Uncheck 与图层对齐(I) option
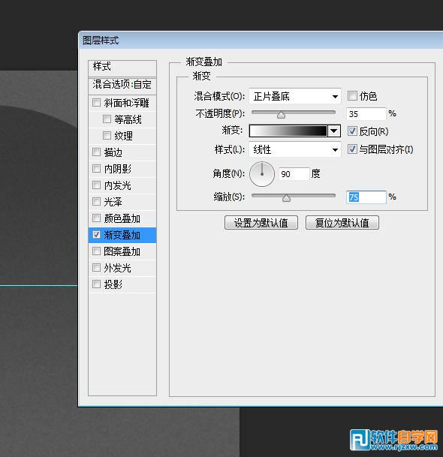Screen dimensions: 443x457 pyautogui.click(x=352, y=149)
